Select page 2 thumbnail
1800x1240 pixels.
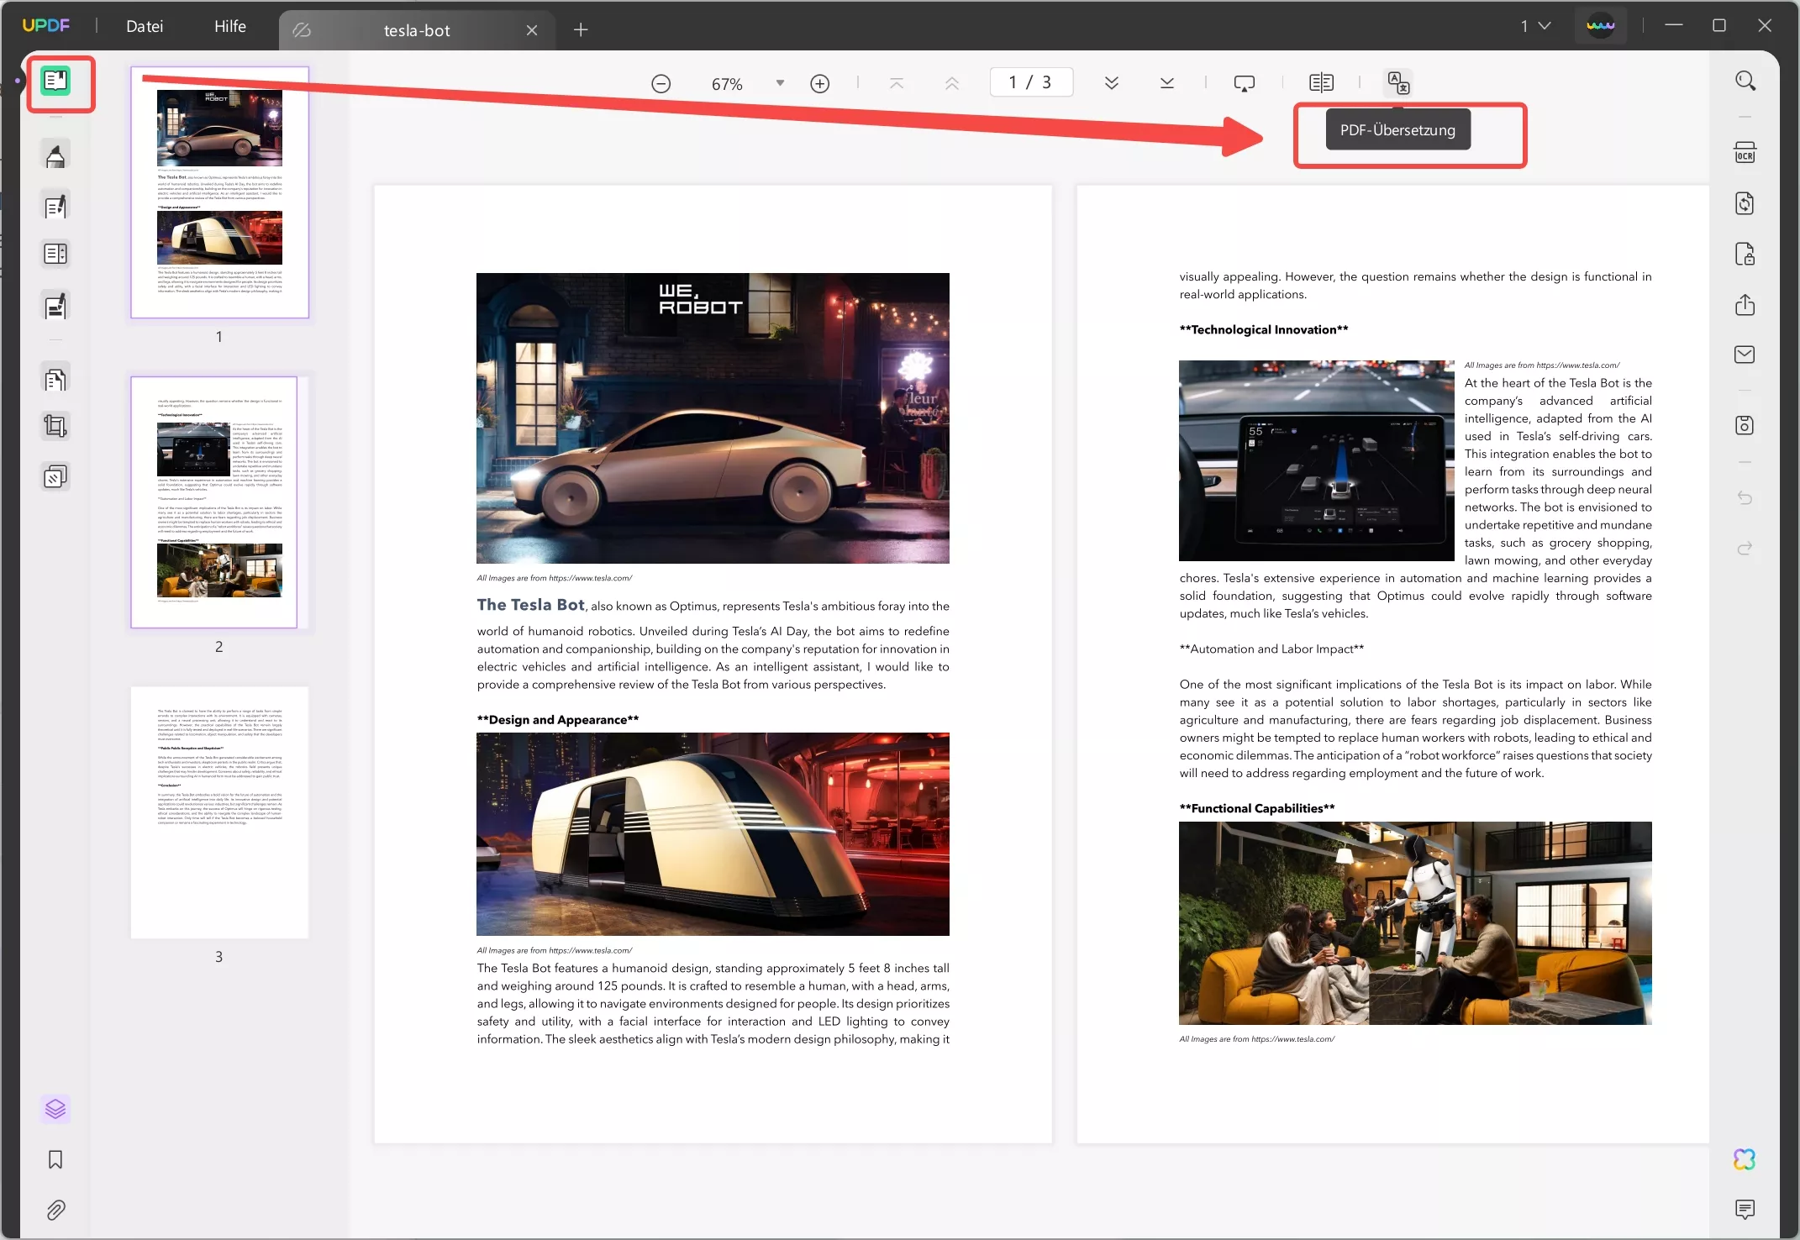click(x=214, y=502)
